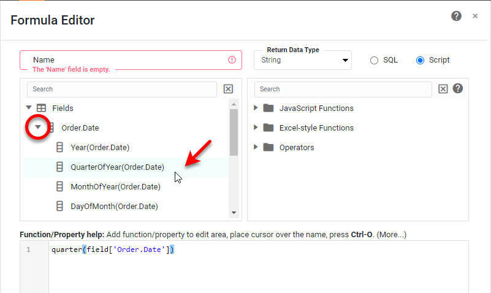
Task: Select the Script radio button
Action: (420, 60)
